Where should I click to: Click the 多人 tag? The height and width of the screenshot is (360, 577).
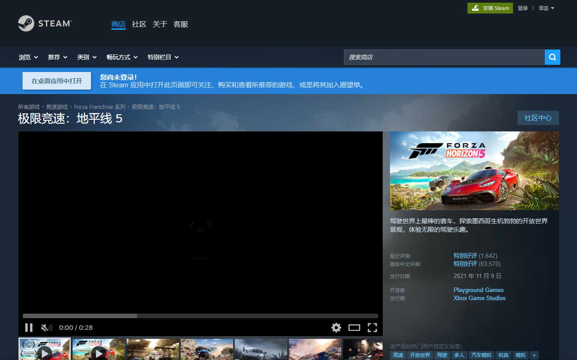(x=459, y=355)
